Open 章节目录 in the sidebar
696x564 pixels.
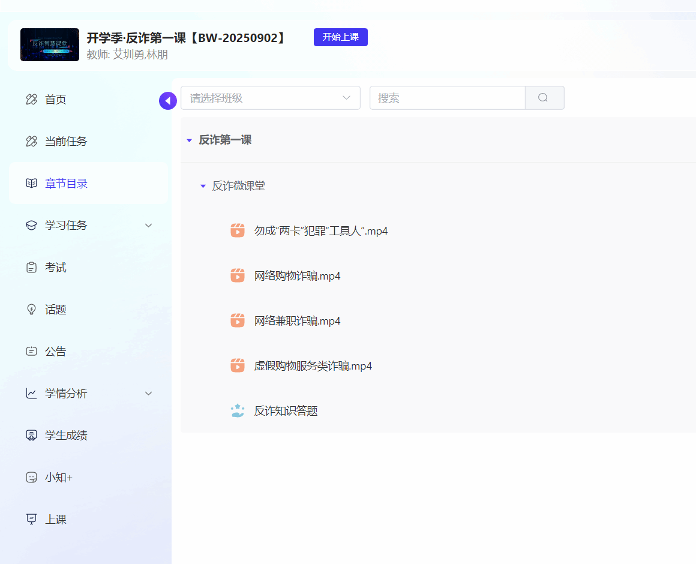[x=66, y=184]
